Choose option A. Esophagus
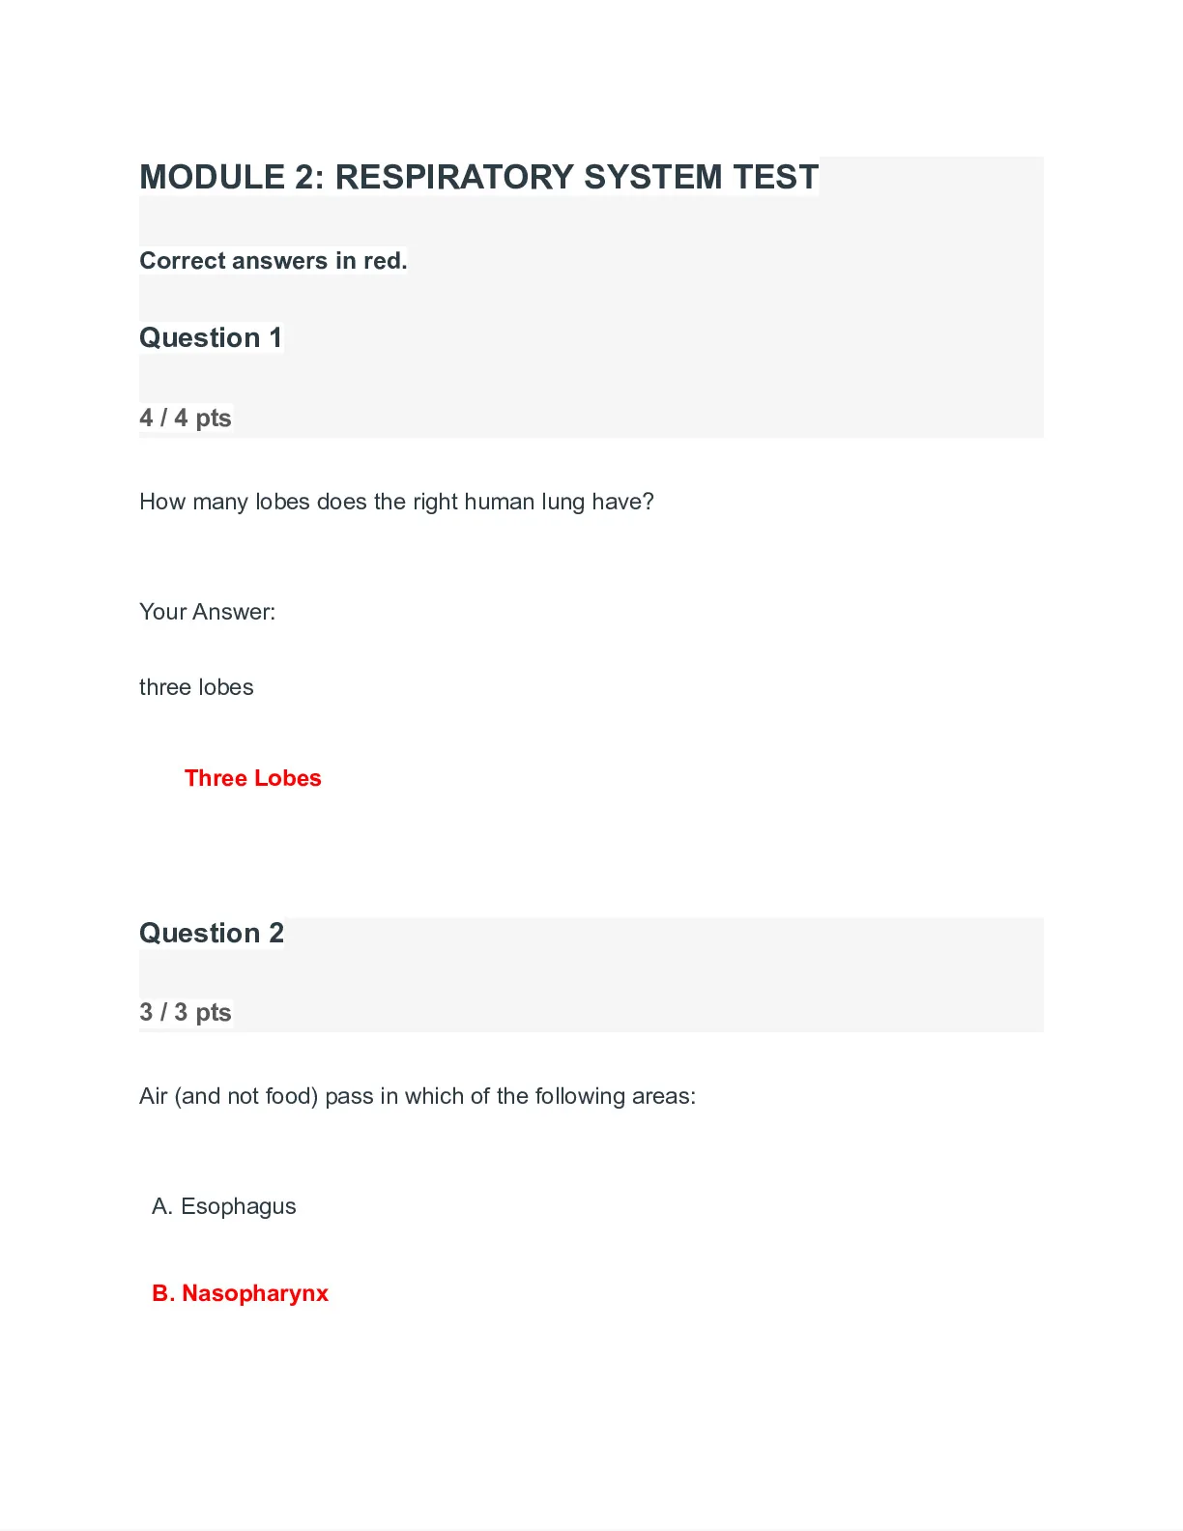Screen dimensions: 1183x1531 (224, 1206)
